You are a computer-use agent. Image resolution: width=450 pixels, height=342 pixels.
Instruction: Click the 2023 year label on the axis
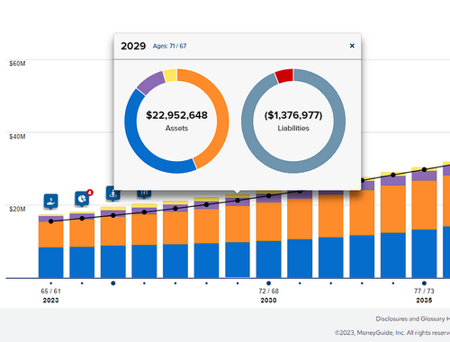click(x=50, y=301)
